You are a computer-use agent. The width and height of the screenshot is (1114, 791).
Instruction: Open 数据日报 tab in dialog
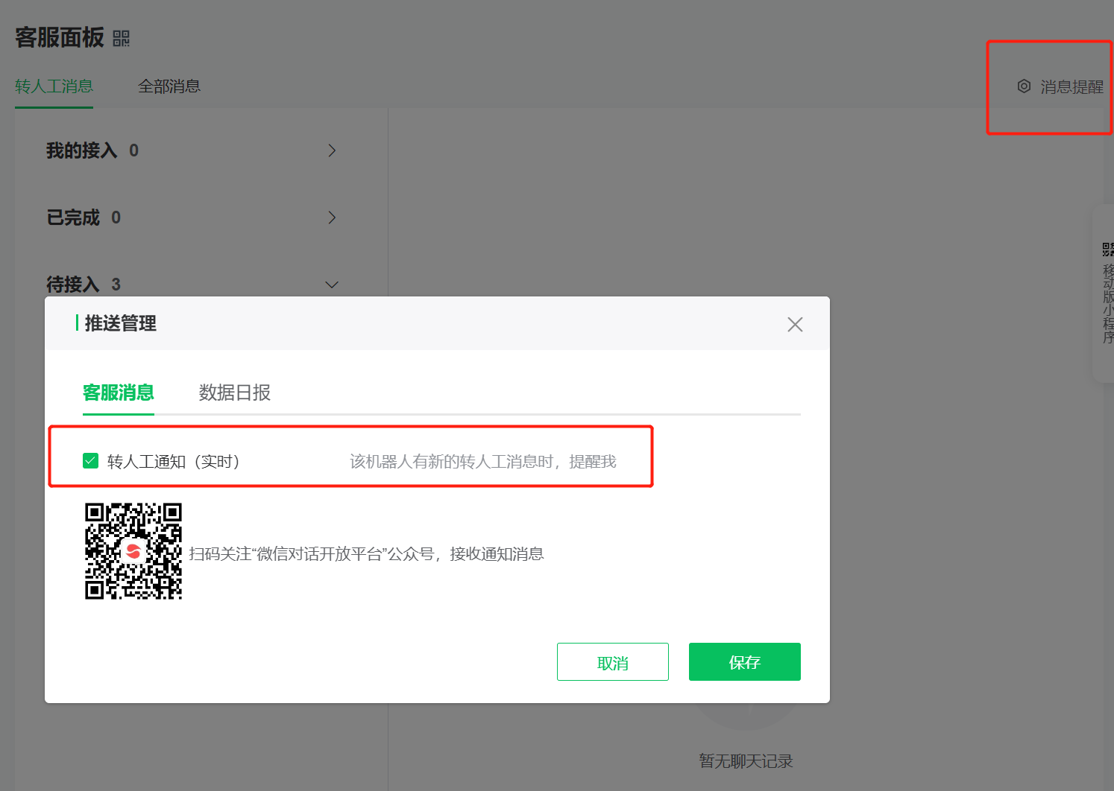235,393
